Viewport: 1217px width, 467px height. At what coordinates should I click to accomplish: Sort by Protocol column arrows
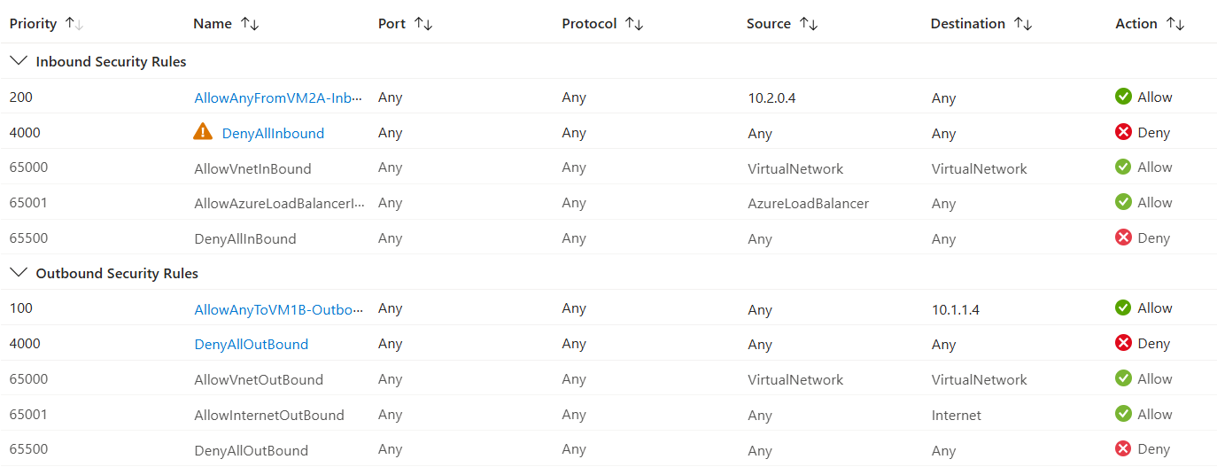pos(634,24)
